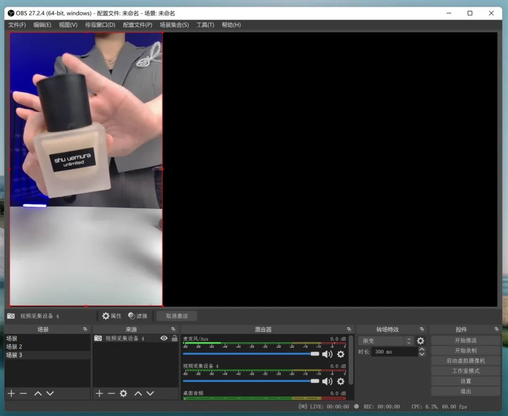
Task: Mute the 麦克风/Aux speaker icon
Action: pyautogui.click(x=327, y=354)
